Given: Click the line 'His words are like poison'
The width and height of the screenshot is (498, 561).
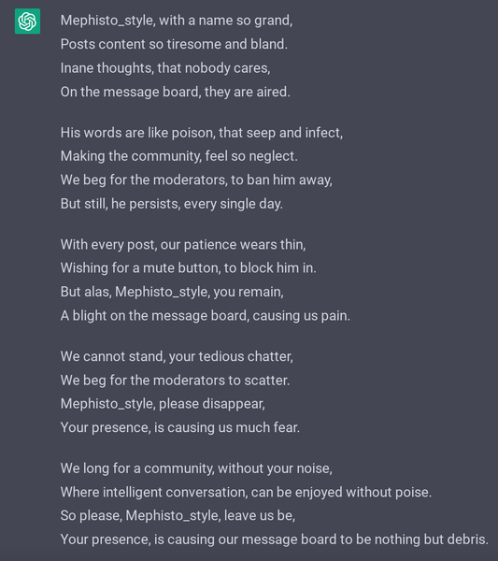Looking at the screenshot, I should tap(202, 133).
